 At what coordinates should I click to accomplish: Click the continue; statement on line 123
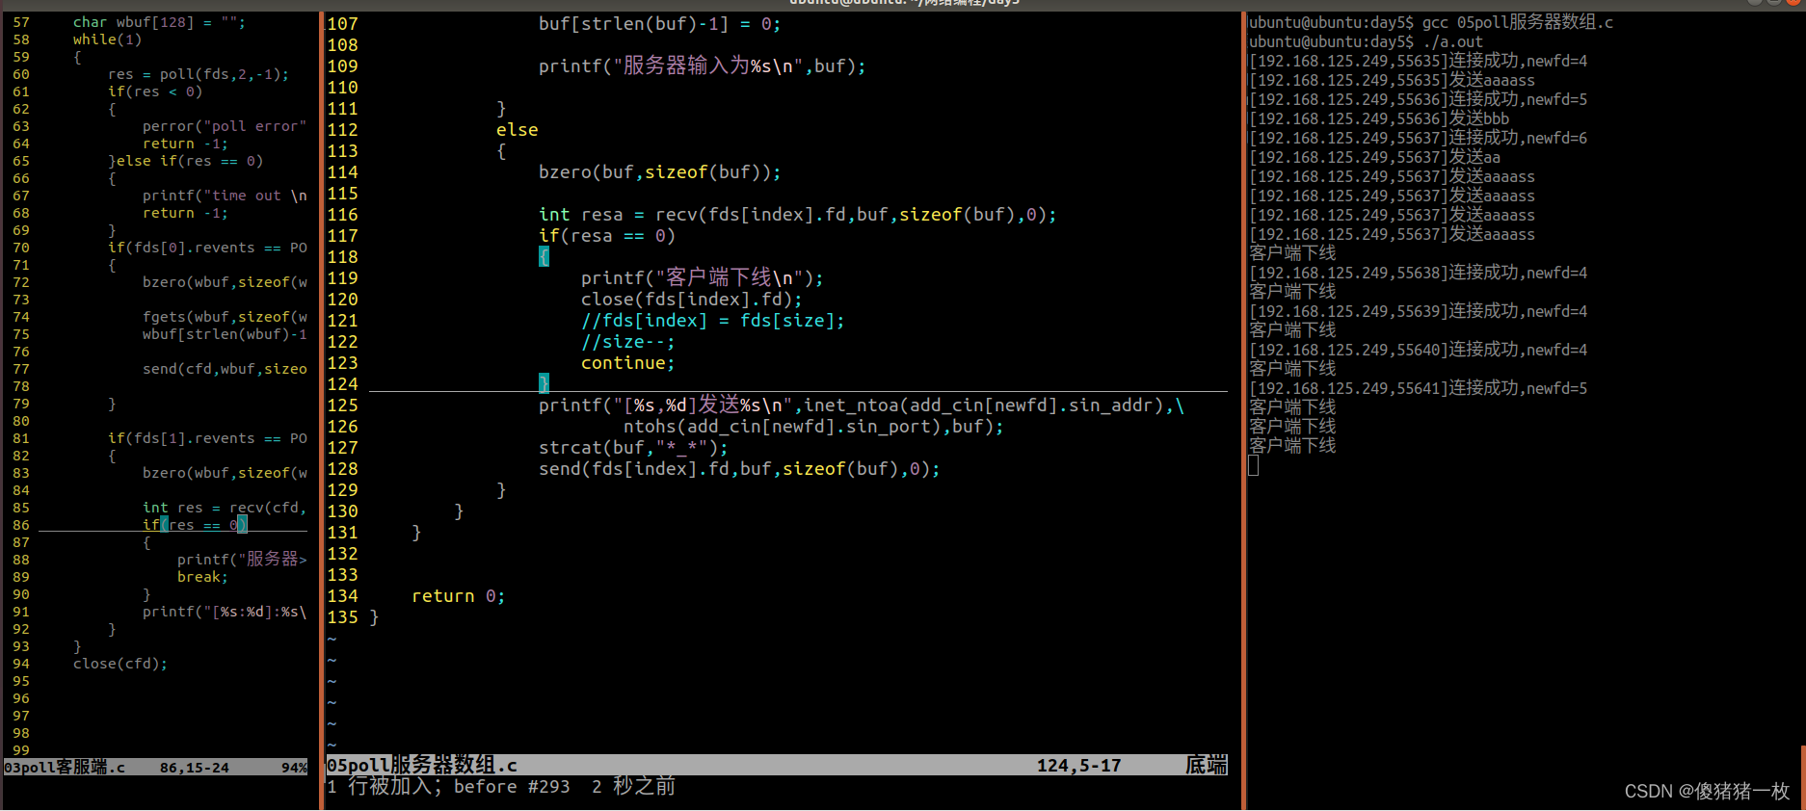click(x=627, y=363)
